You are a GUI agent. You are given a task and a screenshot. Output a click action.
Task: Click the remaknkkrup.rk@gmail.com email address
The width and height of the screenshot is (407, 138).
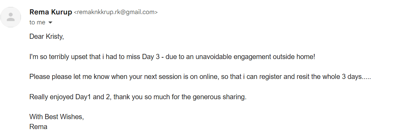tap(116, 13)
